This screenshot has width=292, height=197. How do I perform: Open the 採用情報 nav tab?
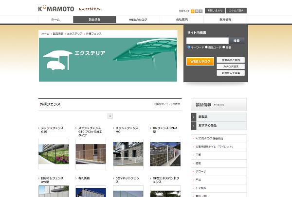[x=225, y=20]
